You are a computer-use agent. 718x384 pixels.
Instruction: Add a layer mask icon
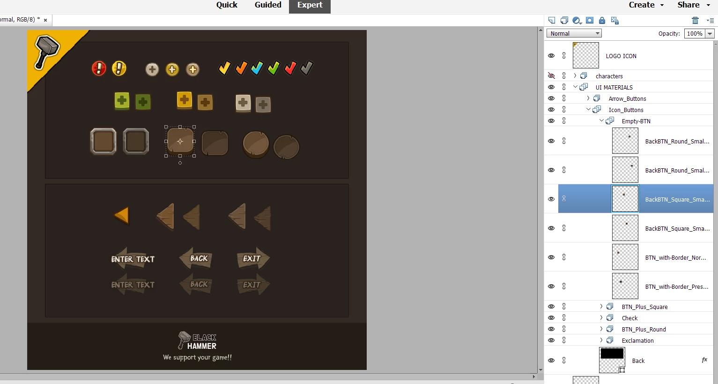pos(590,20)
